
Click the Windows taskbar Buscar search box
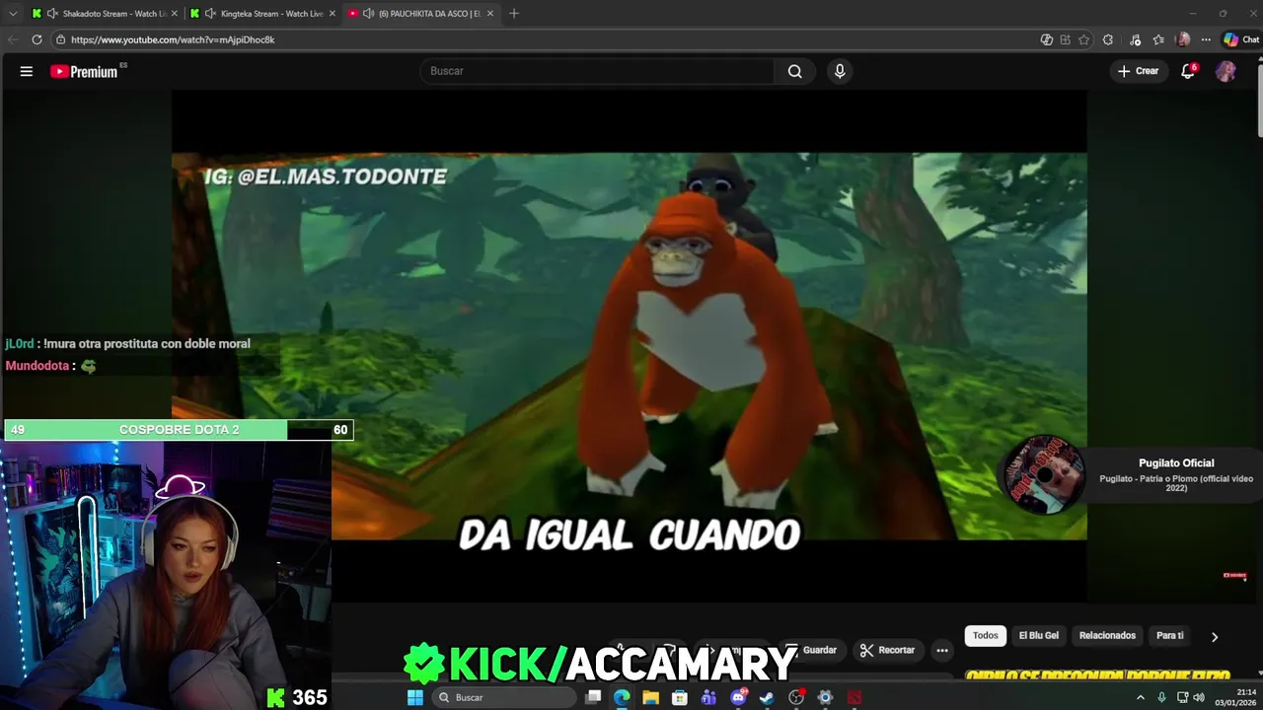[x=505, y=697]
